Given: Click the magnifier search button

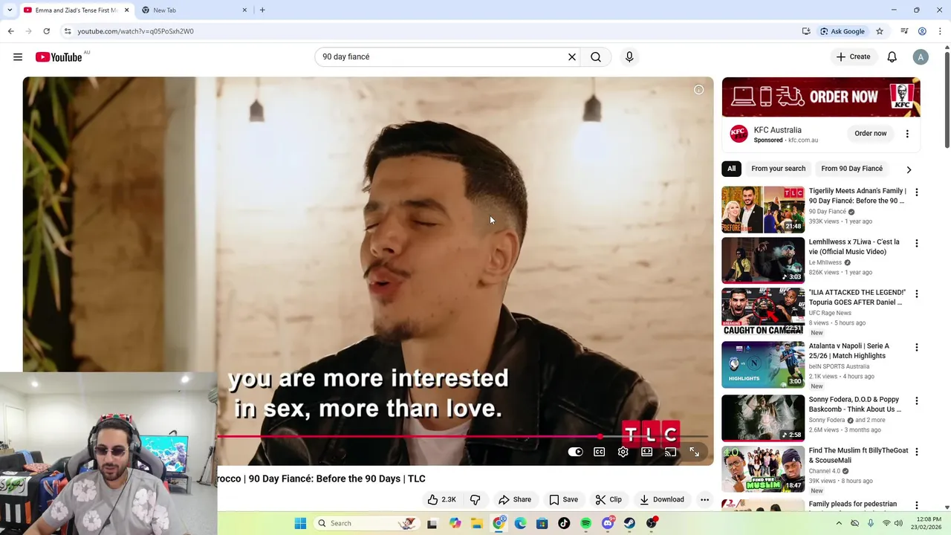Looking at the screenshot, I should (596, 56).
